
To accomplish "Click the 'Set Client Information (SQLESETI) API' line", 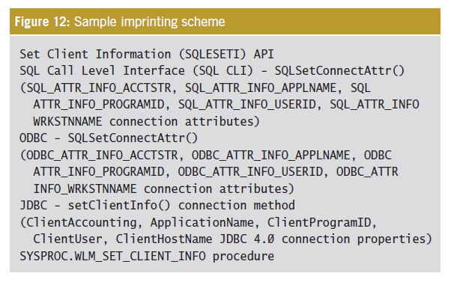I will [x=147, y=55].
